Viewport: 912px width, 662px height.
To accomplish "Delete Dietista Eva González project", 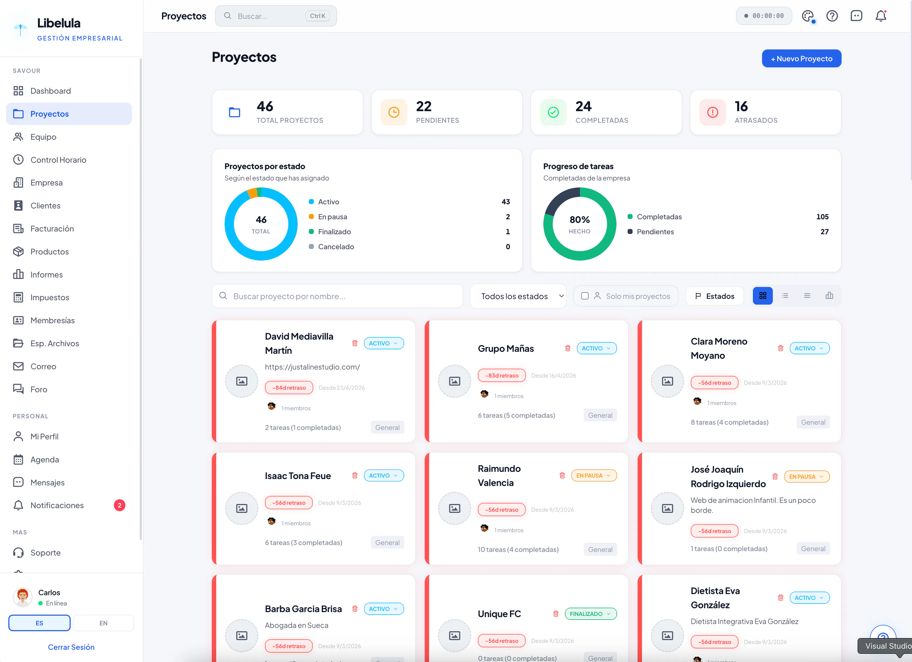I will tap(781, 598).
